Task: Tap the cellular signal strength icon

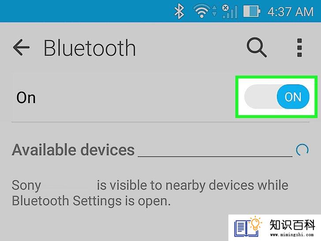Action: click(230, 12)
